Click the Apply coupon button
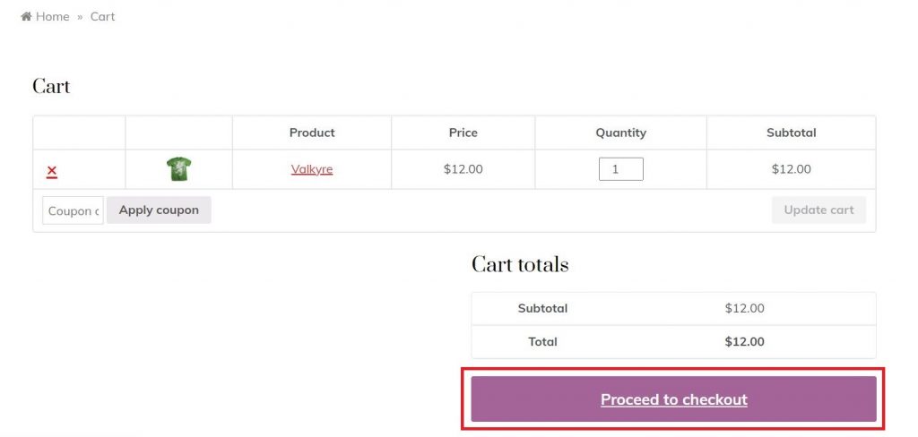918x437 pixels. (x=159, y=210)
